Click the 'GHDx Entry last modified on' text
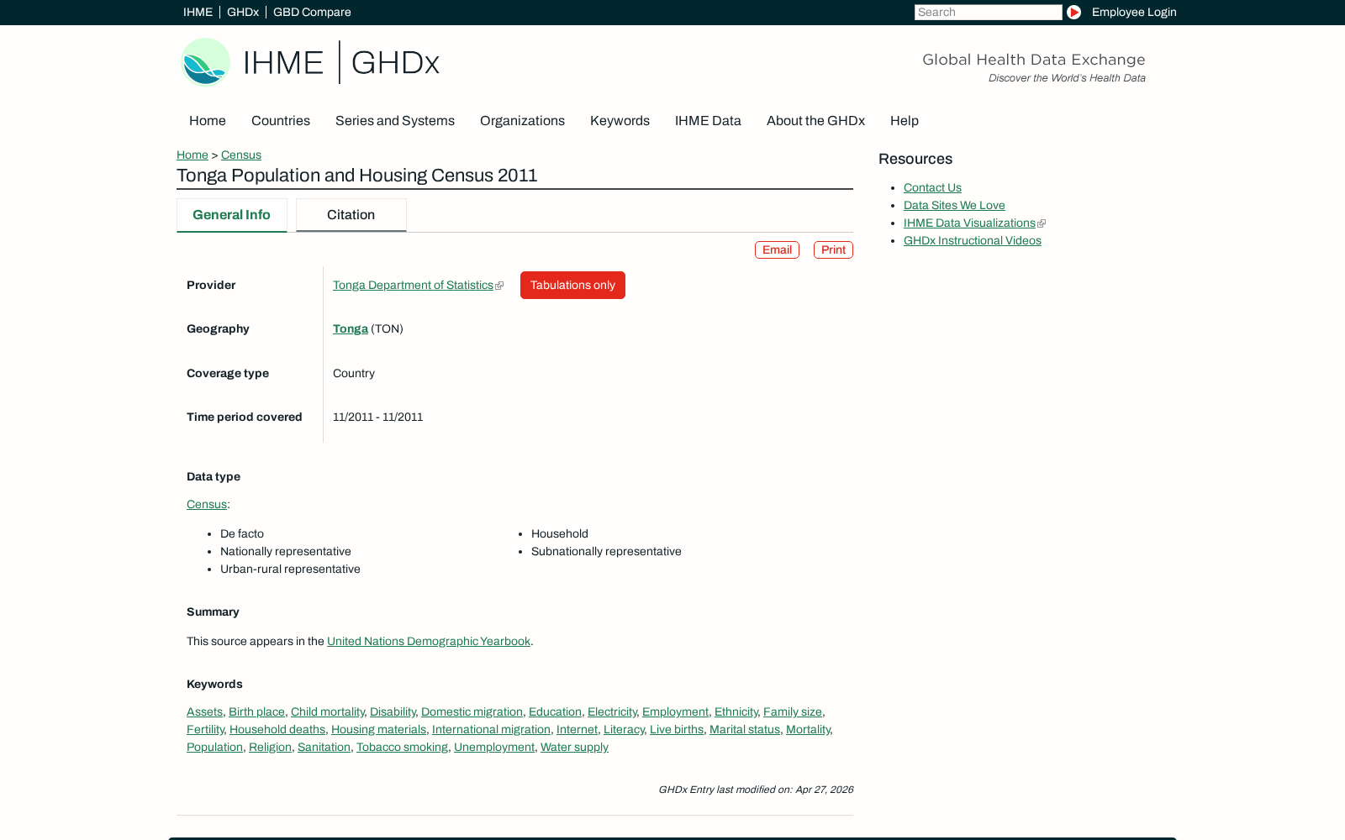This screenshot has width=1345, height=840. click(756, 790)
